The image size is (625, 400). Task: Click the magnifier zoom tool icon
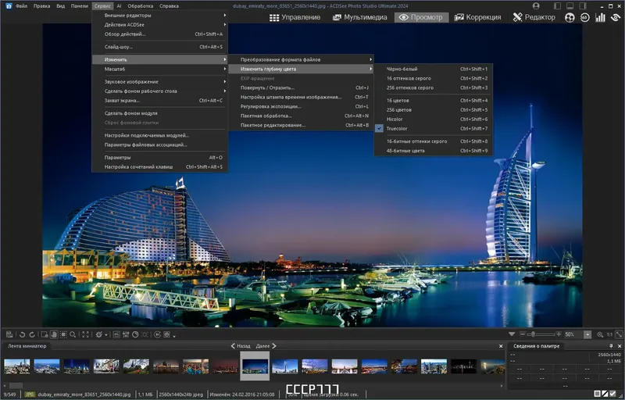coord(72,334)
